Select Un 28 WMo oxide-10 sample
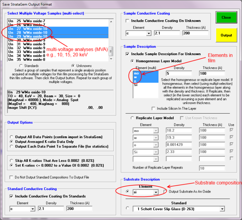The width and height of the screenshot is (242, 220). (58, 33)
